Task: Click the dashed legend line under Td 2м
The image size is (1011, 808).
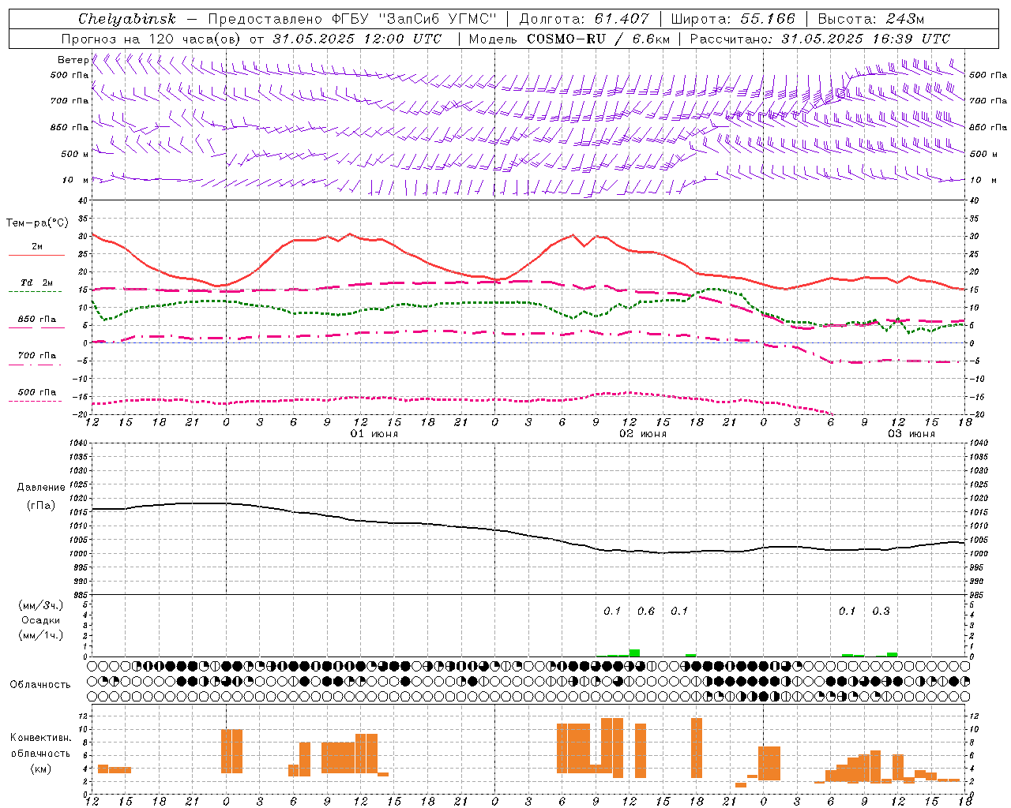Action: point(35,292)
